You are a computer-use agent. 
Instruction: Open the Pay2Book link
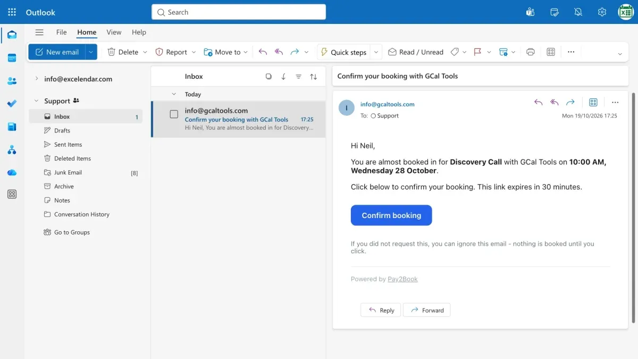tap(402, 279)
